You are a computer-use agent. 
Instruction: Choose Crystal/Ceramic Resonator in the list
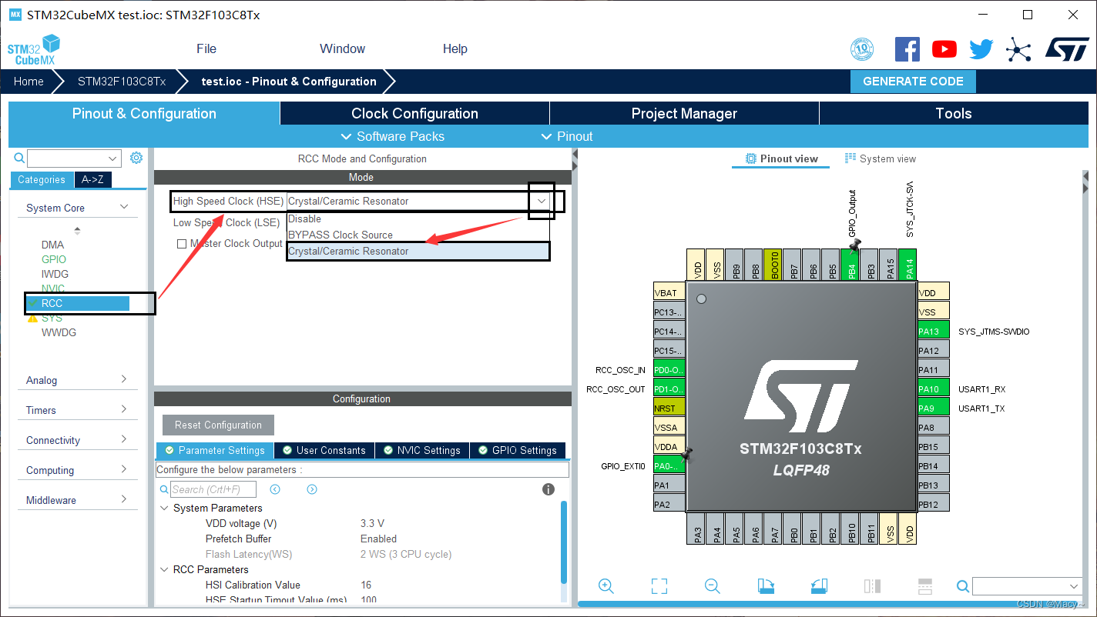(x=418, y=251)
